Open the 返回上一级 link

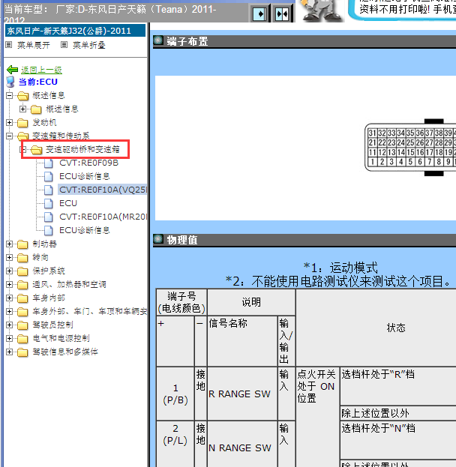pyautogui.click(x=41, y=70)
